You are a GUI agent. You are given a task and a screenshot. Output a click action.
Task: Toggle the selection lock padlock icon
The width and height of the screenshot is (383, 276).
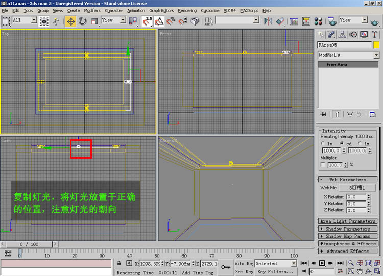click(x=119, y=264)
